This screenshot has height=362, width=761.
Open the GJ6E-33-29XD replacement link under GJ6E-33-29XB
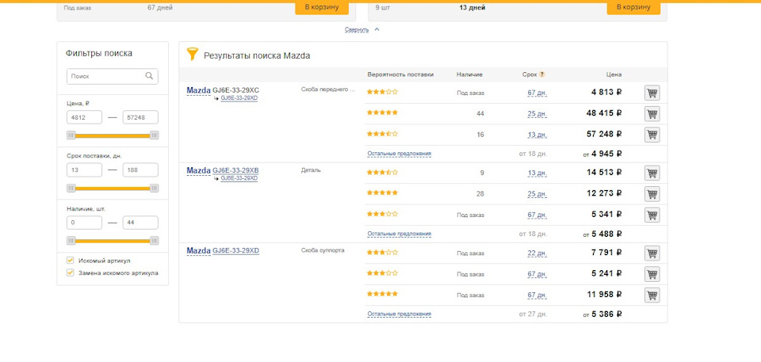coord(239,178)
